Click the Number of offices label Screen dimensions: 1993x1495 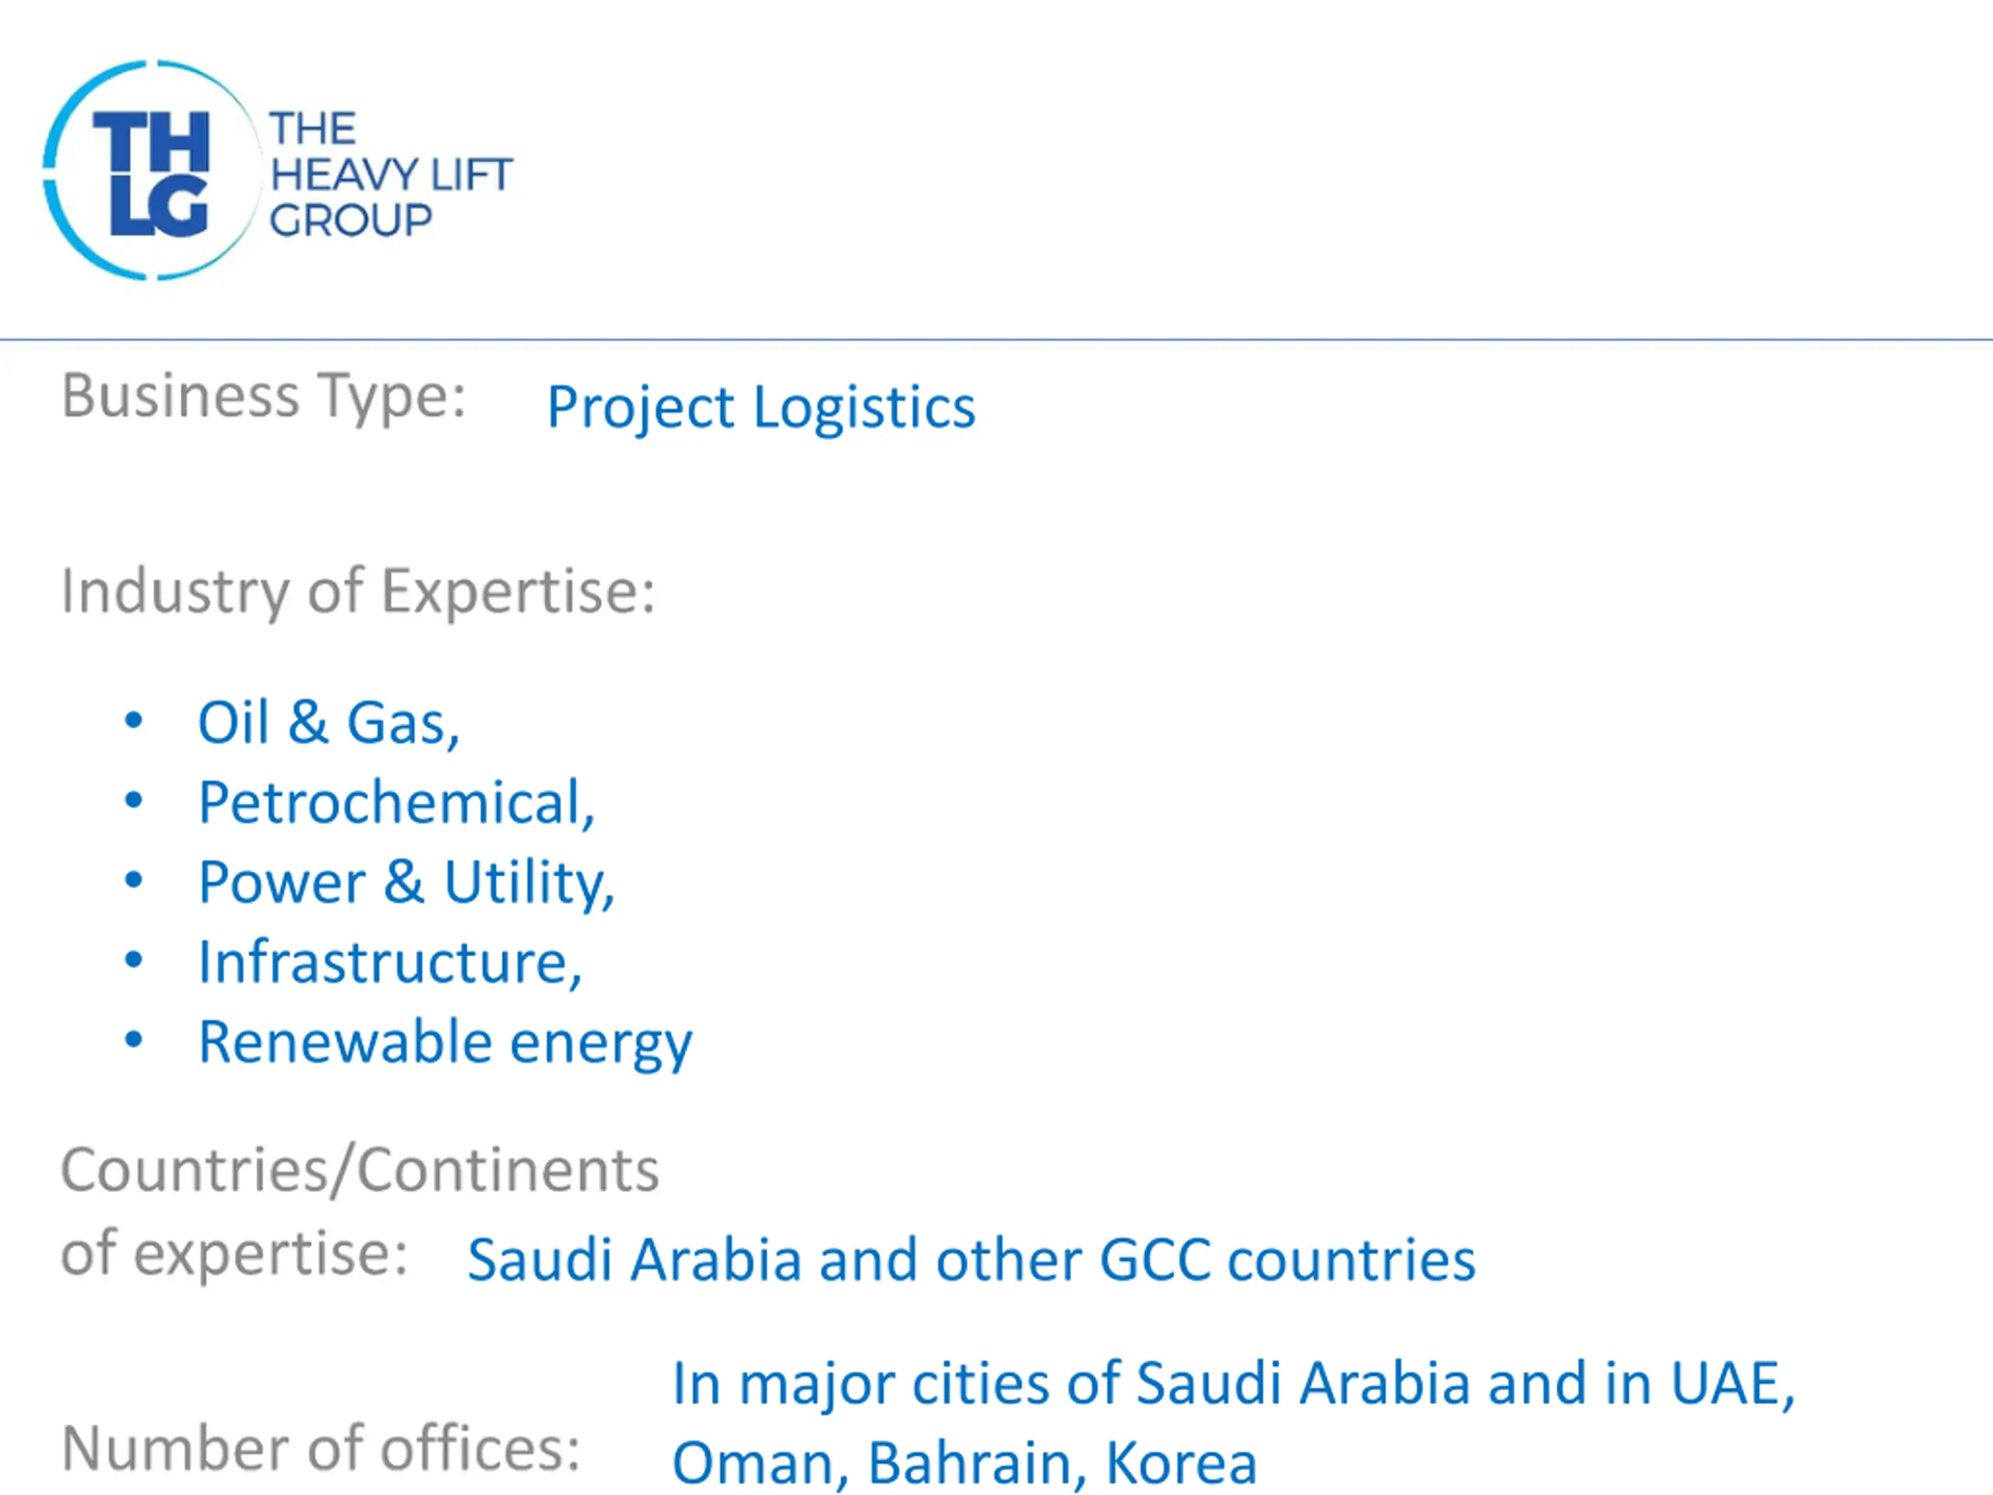321,1449
